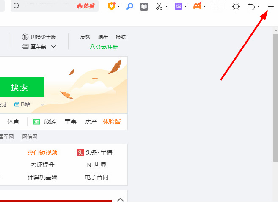
Task: Click the autumn leaves banner image
Action: [x=86, y=85]
